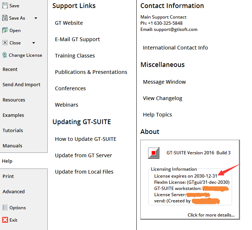Click Update from GT Server
The image size is (252, 230).
click(83, 155)
